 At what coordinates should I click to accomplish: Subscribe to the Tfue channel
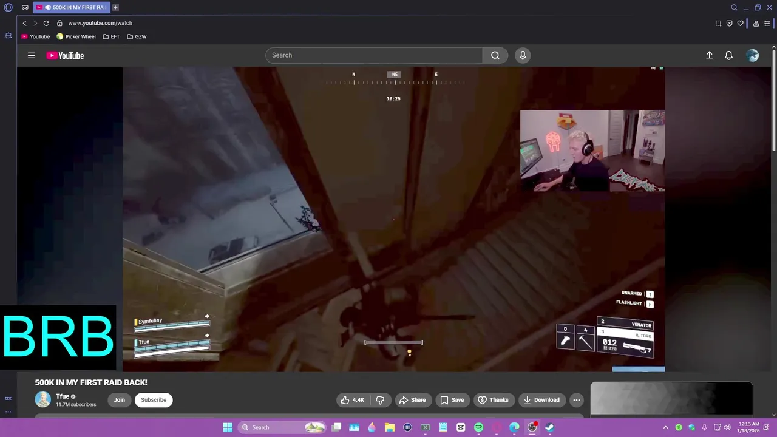(154, 399)
